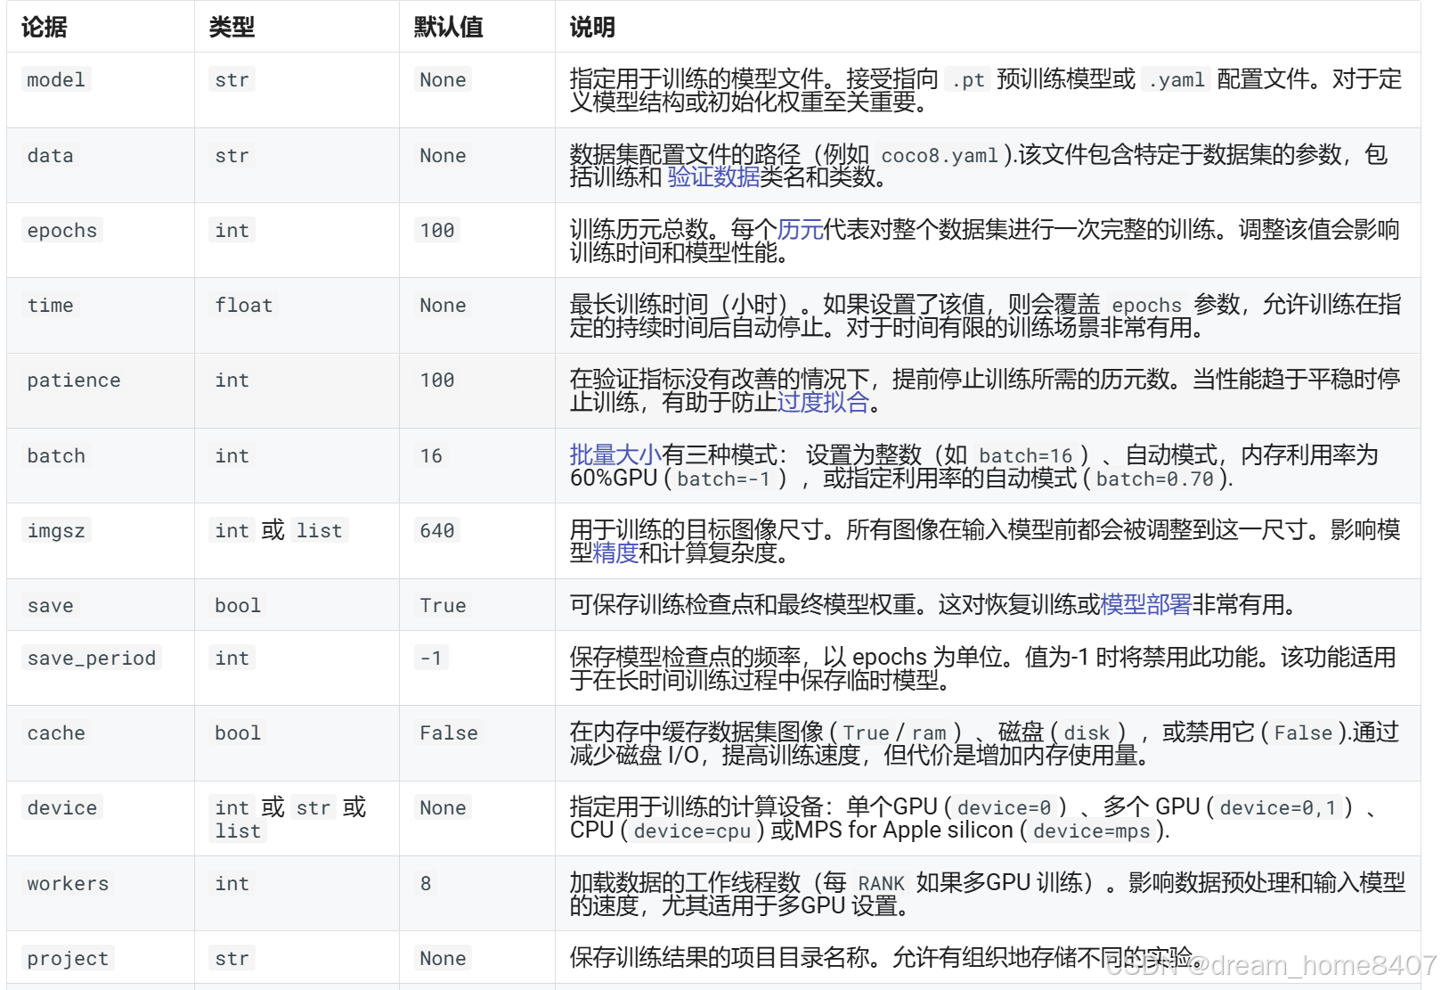Click the disk code in cache description

point(1087,733)
